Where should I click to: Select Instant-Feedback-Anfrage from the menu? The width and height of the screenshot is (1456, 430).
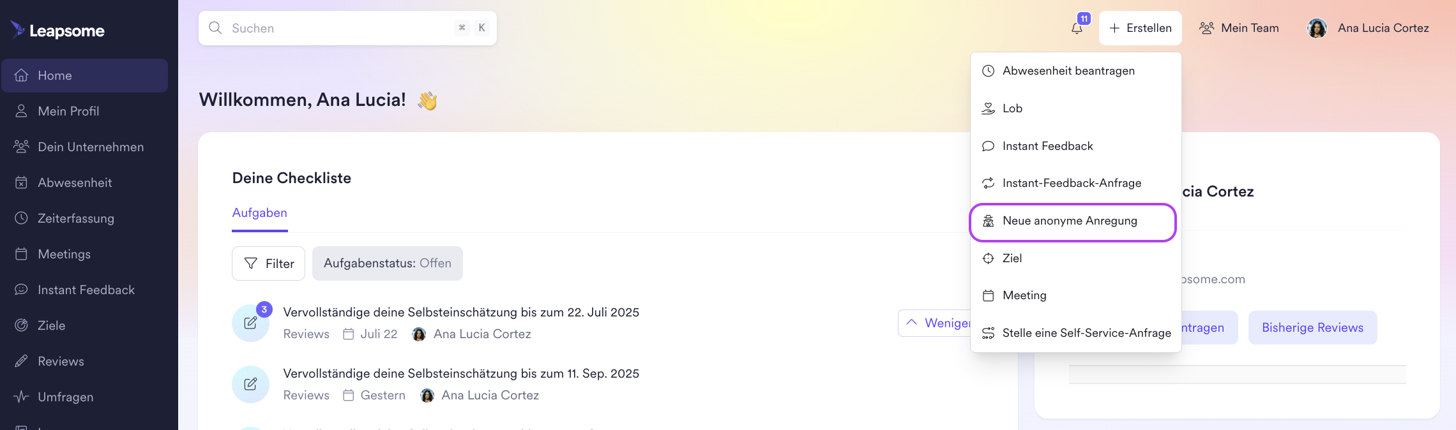pyautogui.click(x=1072, y=183)
